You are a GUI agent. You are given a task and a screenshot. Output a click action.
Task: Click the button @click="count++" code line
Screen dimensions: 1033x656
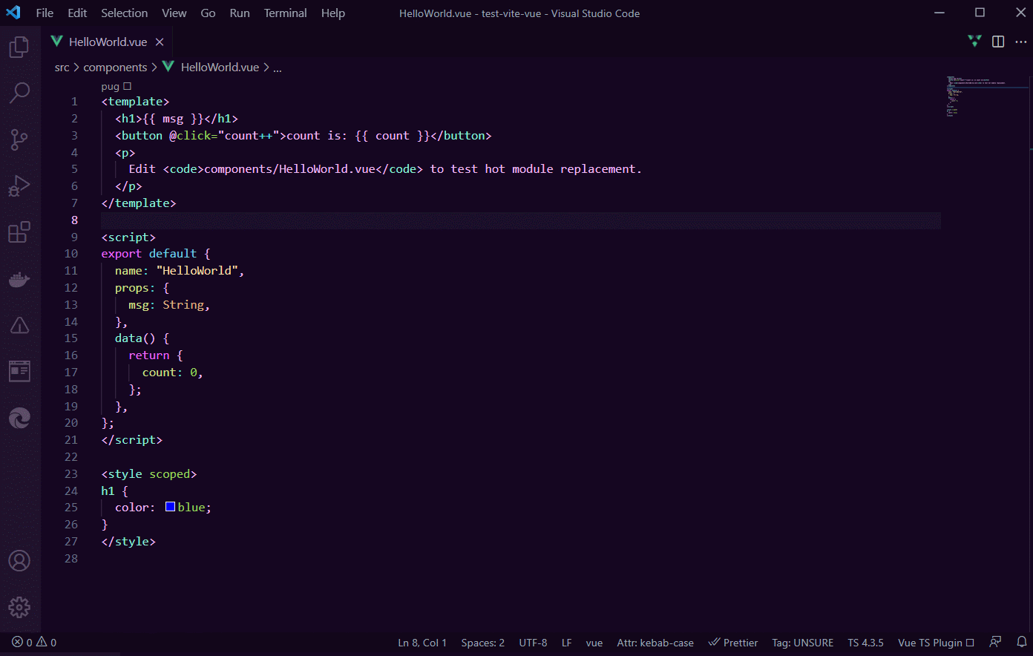[304, 136]
